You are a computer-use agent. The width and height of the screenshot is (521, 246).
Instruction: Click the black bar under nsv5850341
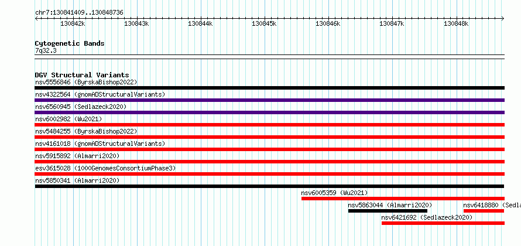point(269,186)
